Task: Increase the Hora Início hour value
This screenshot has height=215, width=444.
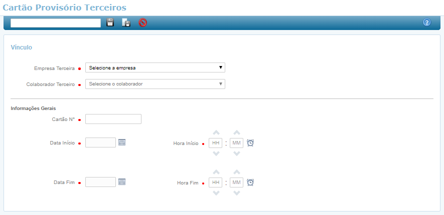Action: tap(216, 132)
